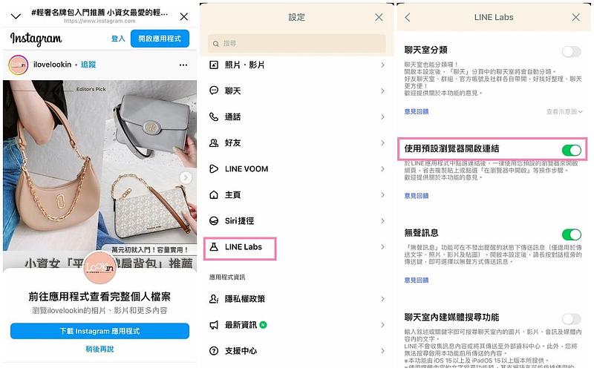
Task: Select the phone icon for 通話
Action: point(214,116)
